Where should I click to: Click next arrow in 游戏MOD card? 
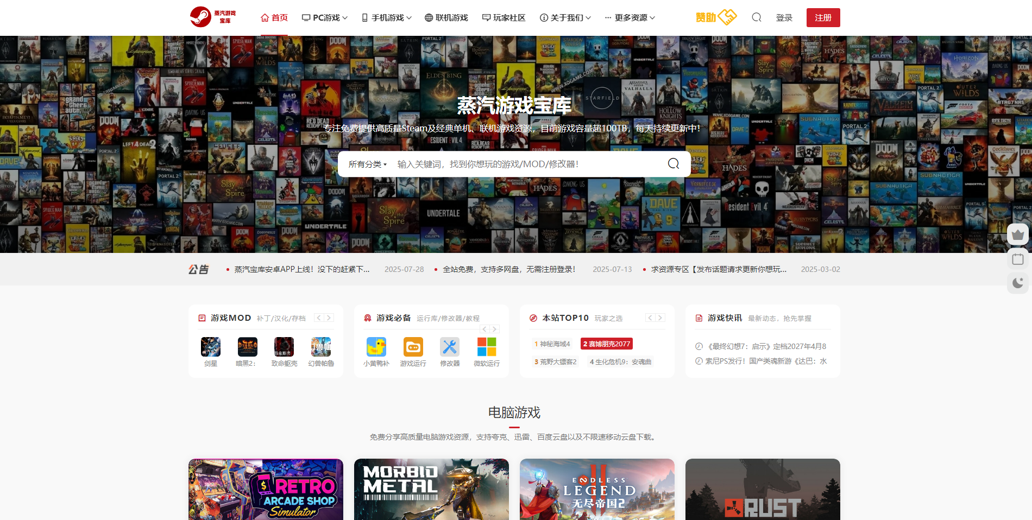pos(329,318)
